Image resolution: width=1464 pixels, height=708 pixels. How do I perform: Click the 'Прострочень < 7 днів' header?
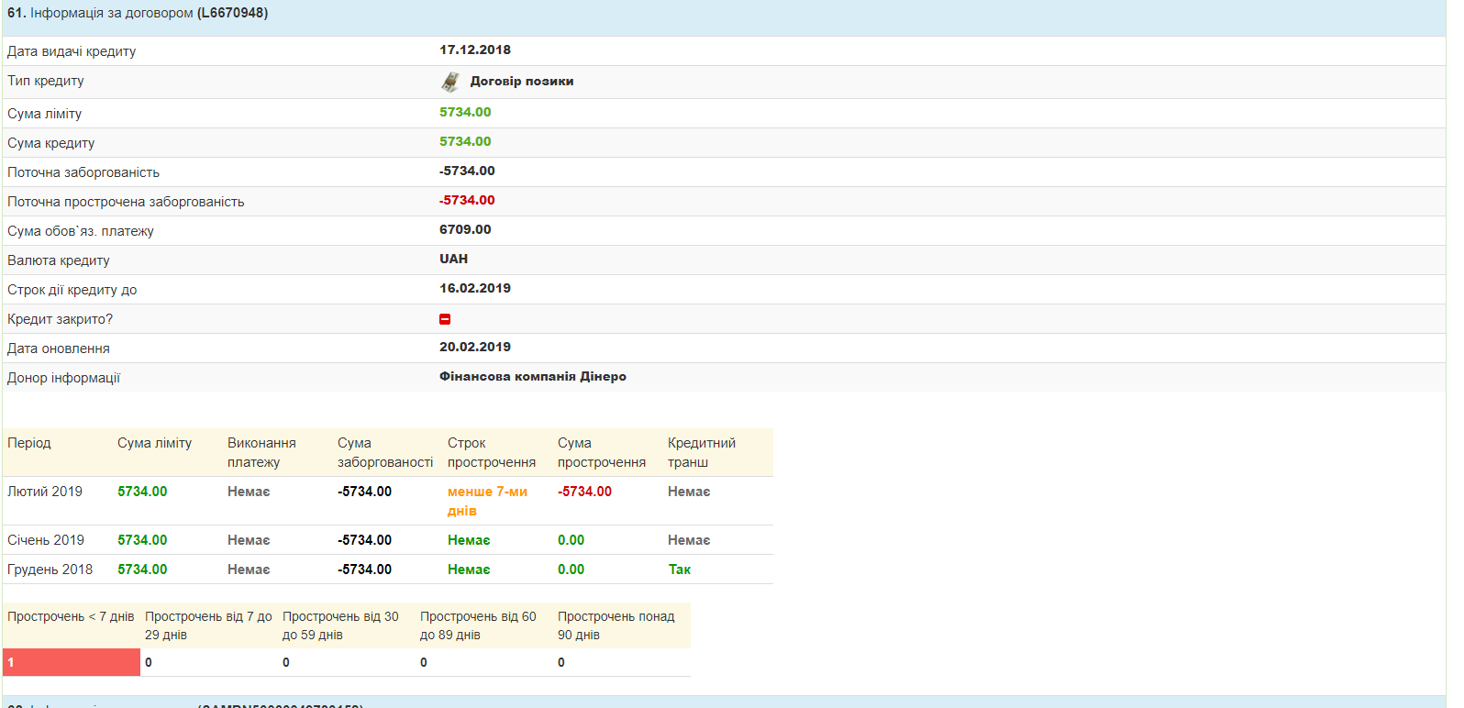pos(71,616)
